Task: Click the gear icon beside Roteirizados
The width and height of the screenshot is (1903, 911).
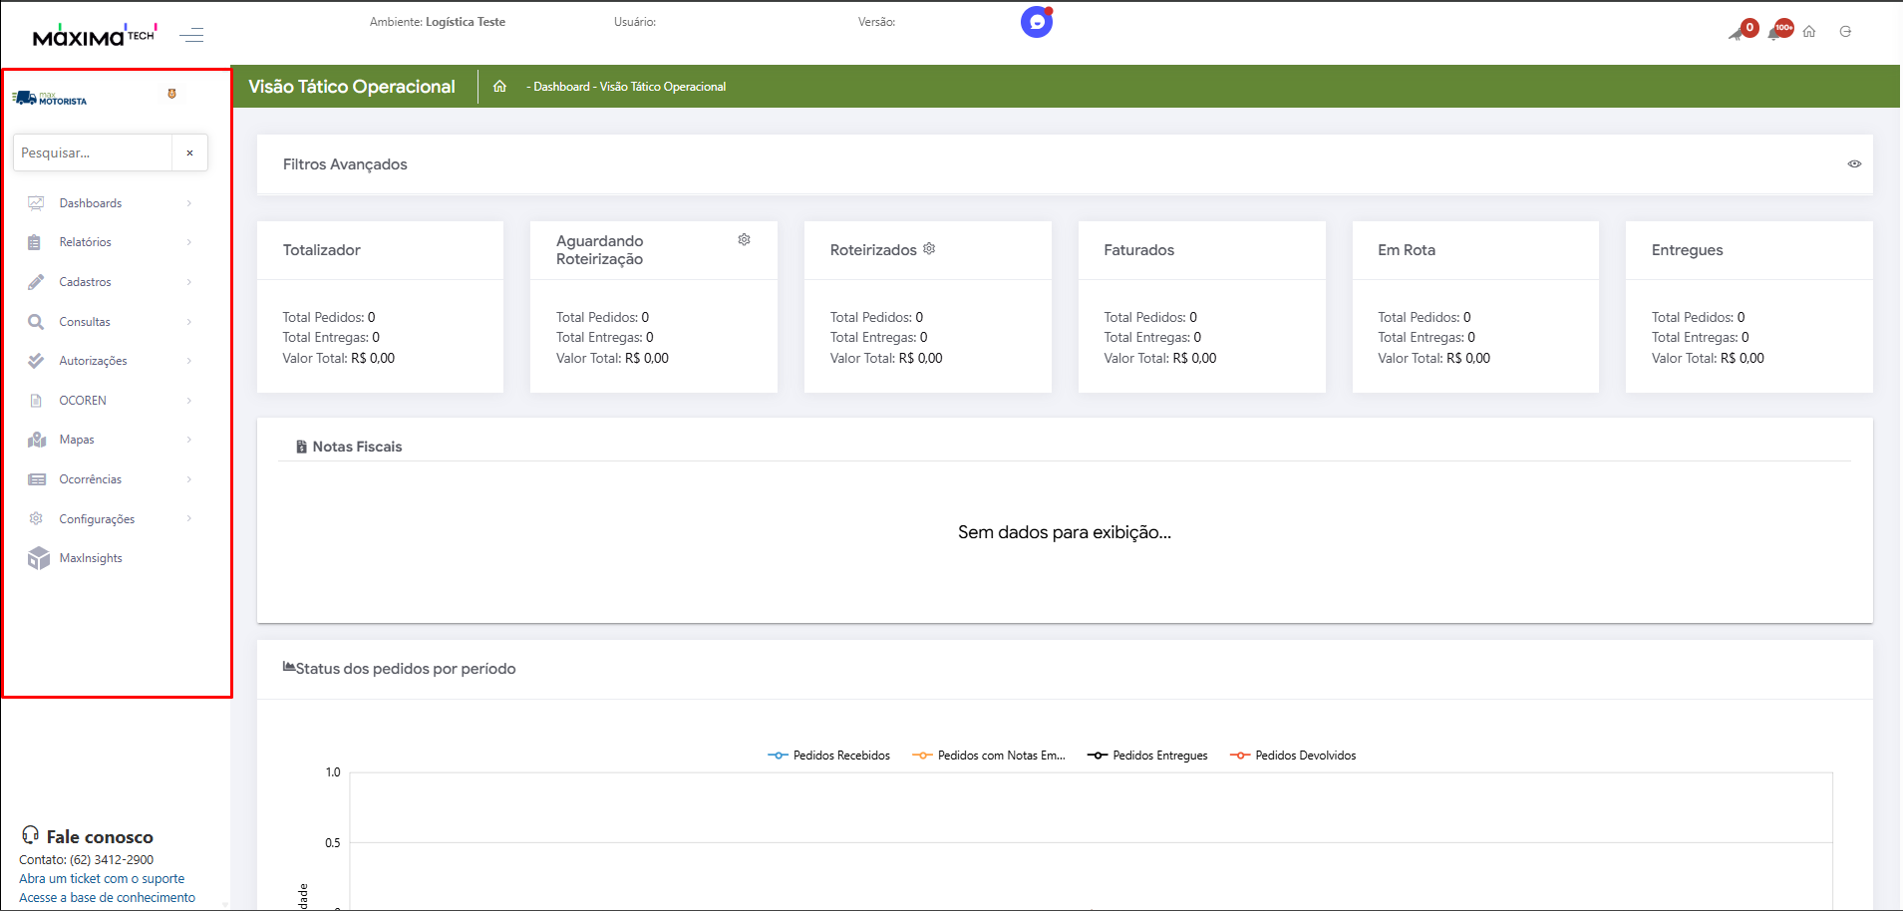Action: (x=929, y=249)
